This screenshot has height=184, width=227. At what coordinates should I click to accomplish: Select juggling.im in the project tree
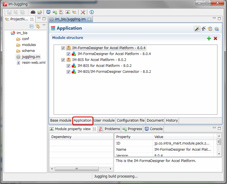tap(28, 56)
